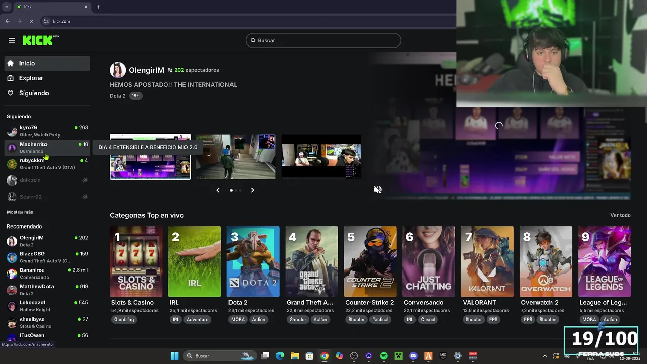Click rubyckkm's avatar in sidebar
Viewport: 647px width, 364px height.
point(12,164)
